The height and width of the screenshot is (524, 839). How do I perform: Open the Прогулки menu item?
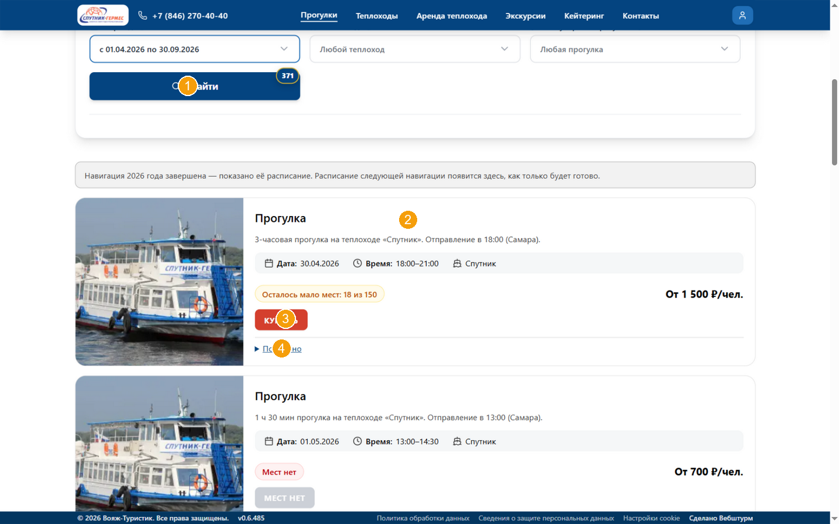[319, 15]
